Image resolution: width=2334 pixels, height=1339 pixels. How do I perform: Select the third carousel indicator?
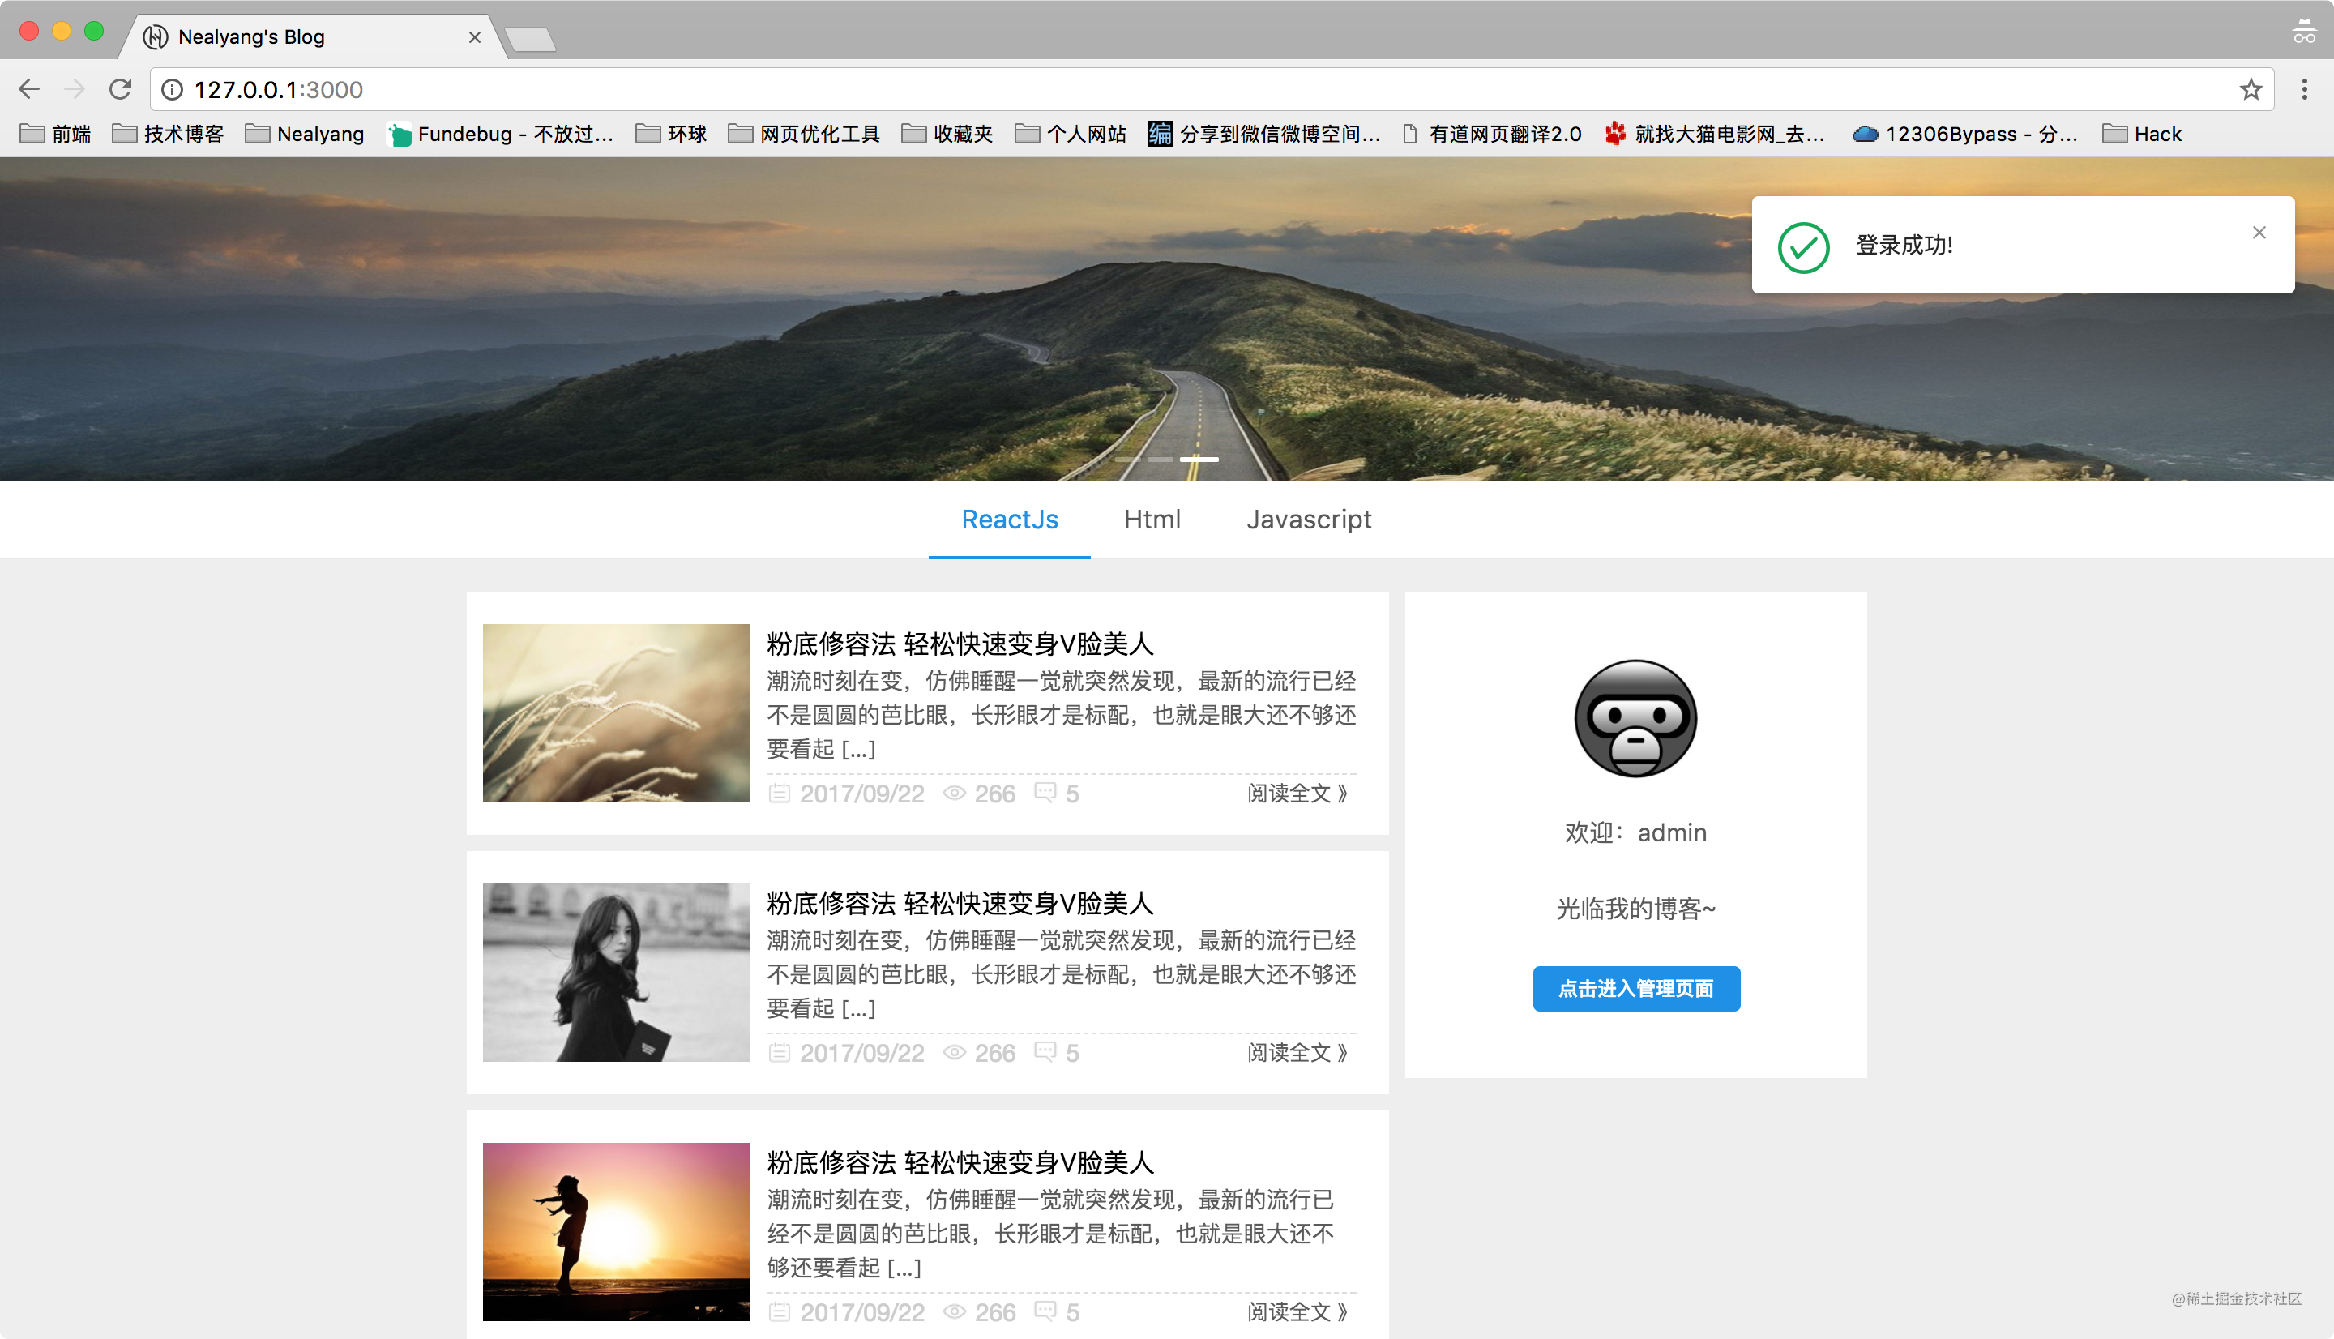pos(1199,459)
